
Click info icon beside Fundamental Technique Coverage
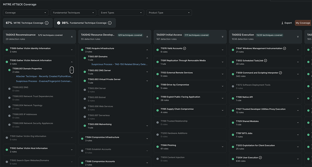point(110,23)
